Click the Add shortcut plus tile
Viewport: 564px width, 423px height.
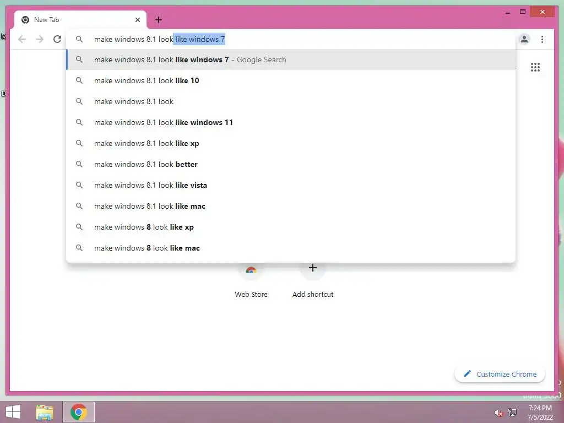(x=313, y=280)
